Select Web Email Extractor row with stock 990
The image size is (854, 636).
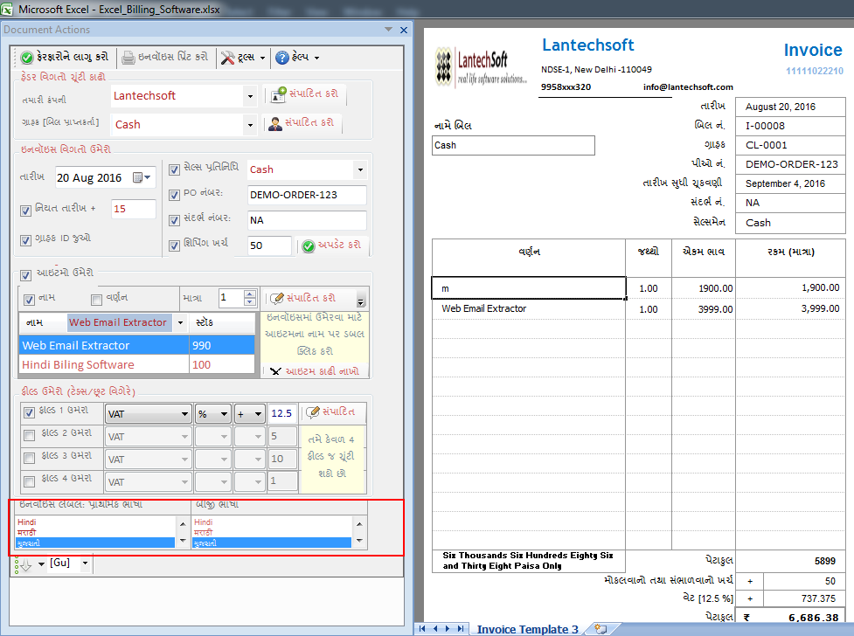pyautogui.click(x=136, y=345)
